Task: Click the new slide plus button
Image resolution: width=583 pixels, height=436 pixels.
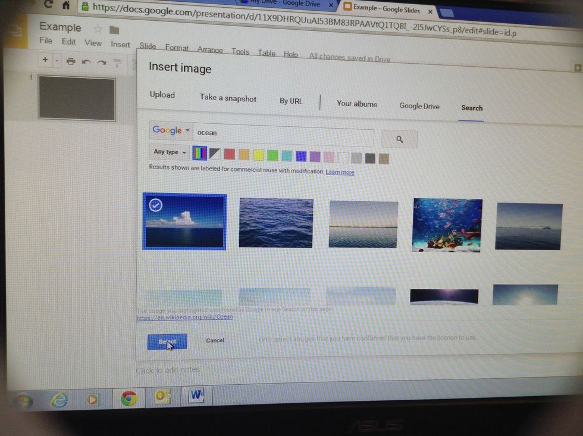Action: coord(45,60)
